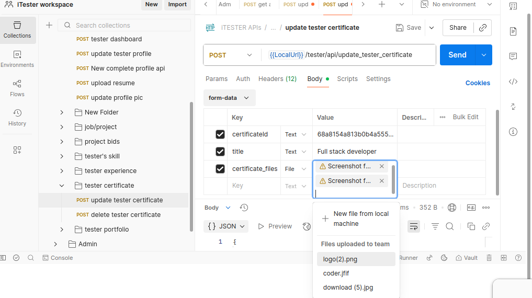Uncheck the certificateId row checkbox
The width and height of the screenshot is (532, 298).
(220, 134)
